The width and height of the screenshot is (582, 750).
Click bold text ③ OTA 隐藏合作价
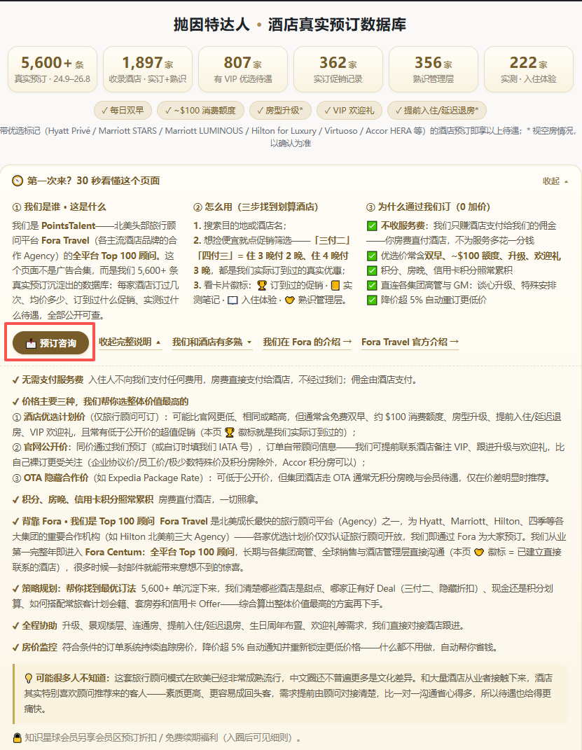[50, 478]
